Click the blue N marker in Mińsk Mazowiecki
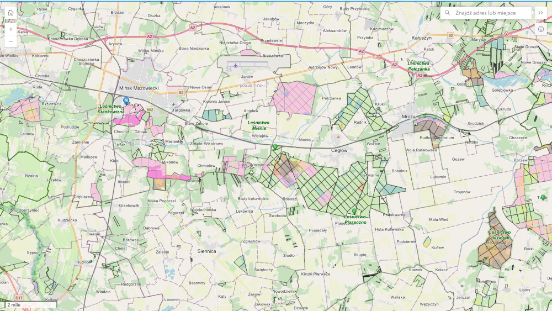The image size is (552, 311). (x=126, y=101)
